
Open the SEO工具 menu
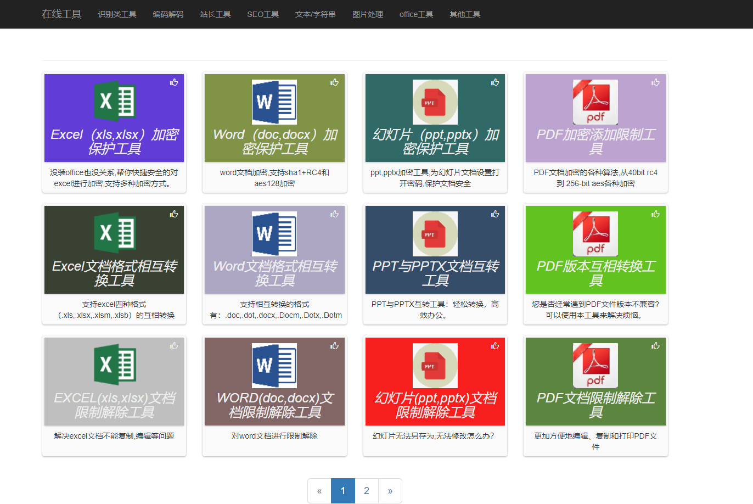pyautogui.click(x=263, y=14)
